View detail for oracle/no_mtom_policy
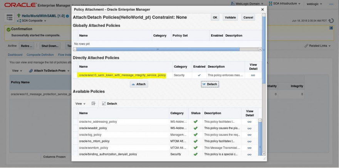The height and width of the screenshot is (168, 339). [x=250, y=141]
